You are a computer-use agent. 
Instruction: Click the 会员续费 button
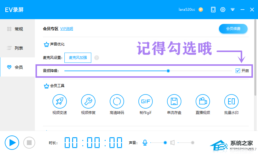click(233, 29)
